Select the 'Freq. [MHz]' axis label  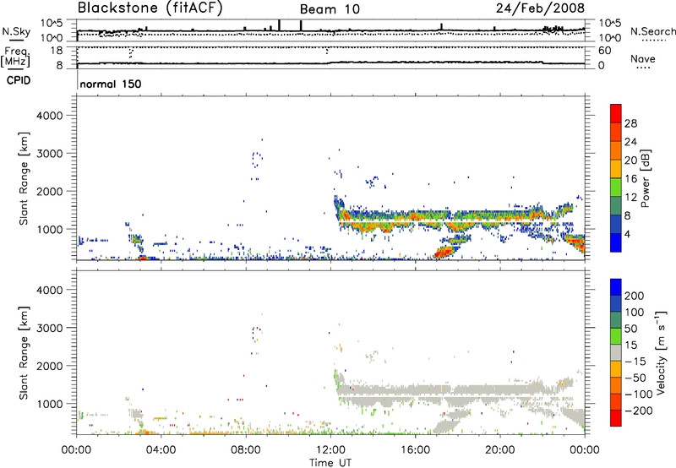coord(15,57)
